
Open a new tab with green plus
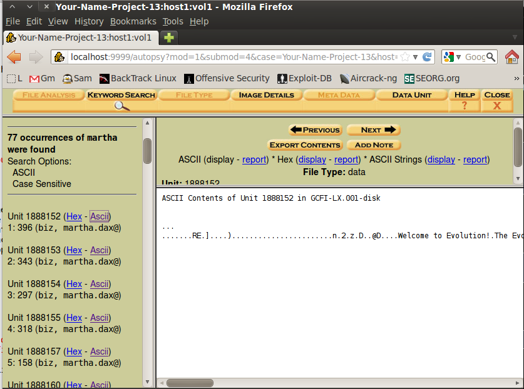pos(169,38)
